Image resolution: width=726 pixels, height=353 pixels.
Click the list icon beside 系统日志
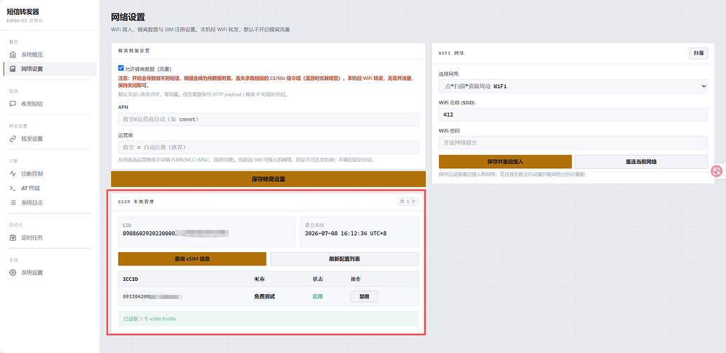tap(13, 202)
